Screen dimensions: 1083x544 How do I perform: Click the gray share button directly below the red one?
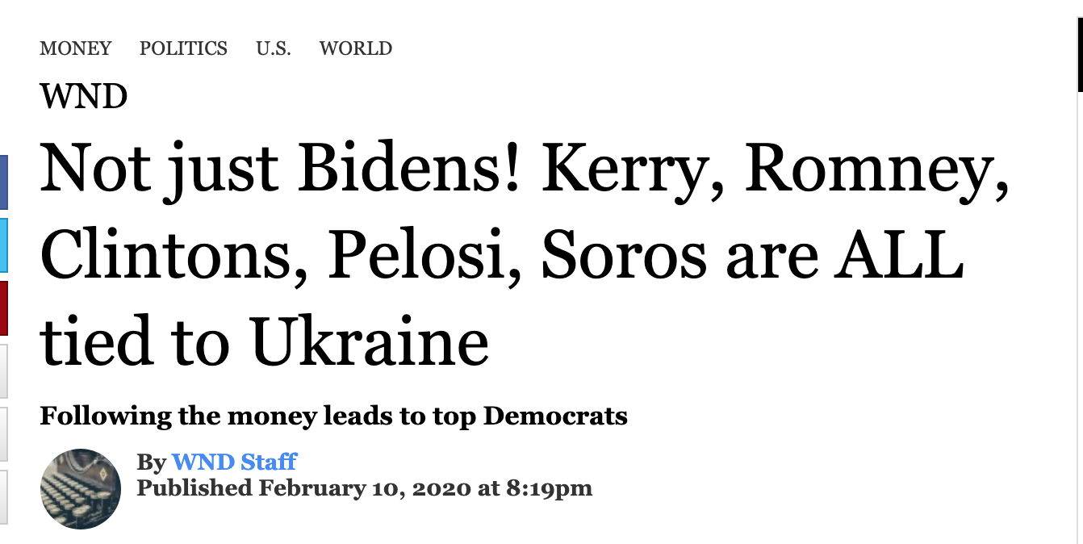tap(3, 370)
